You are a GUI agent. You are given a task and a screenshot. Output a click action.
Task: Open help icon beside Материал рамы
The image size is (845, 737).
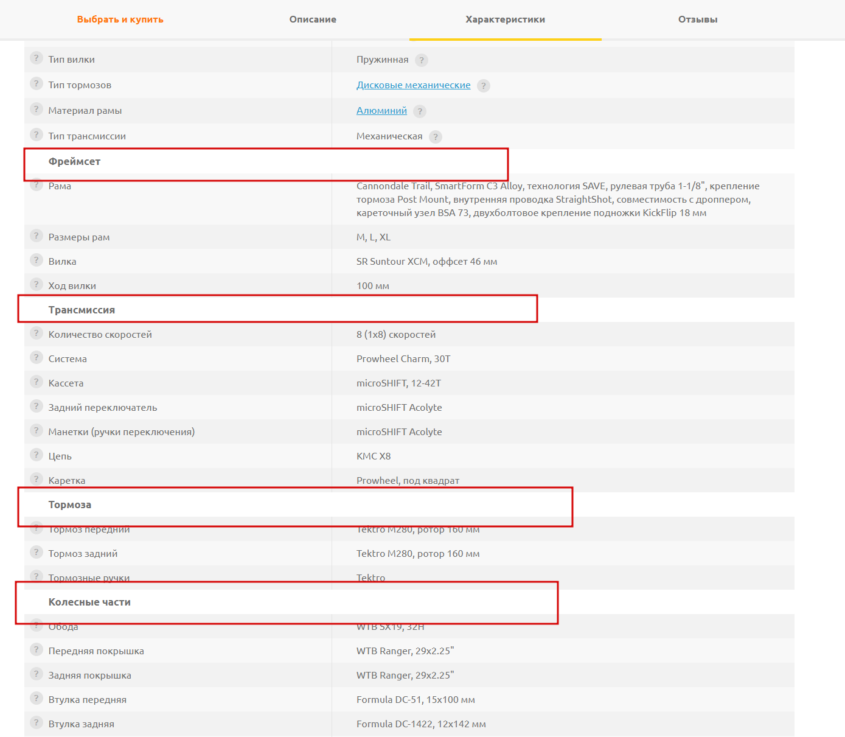[37, 110]
